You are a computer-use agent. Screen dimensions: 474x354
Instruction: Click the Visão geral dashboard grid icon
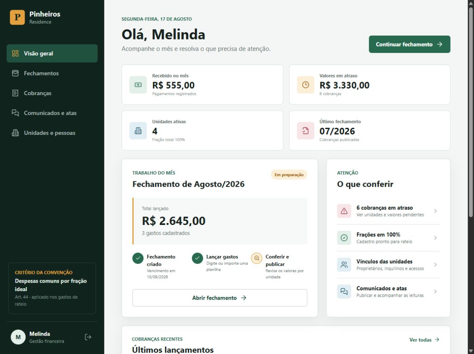click(15, 54)
